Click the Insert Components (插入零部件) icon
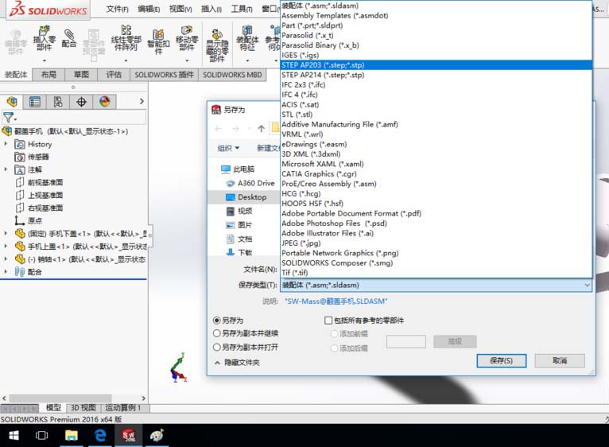 coord(44,31)
